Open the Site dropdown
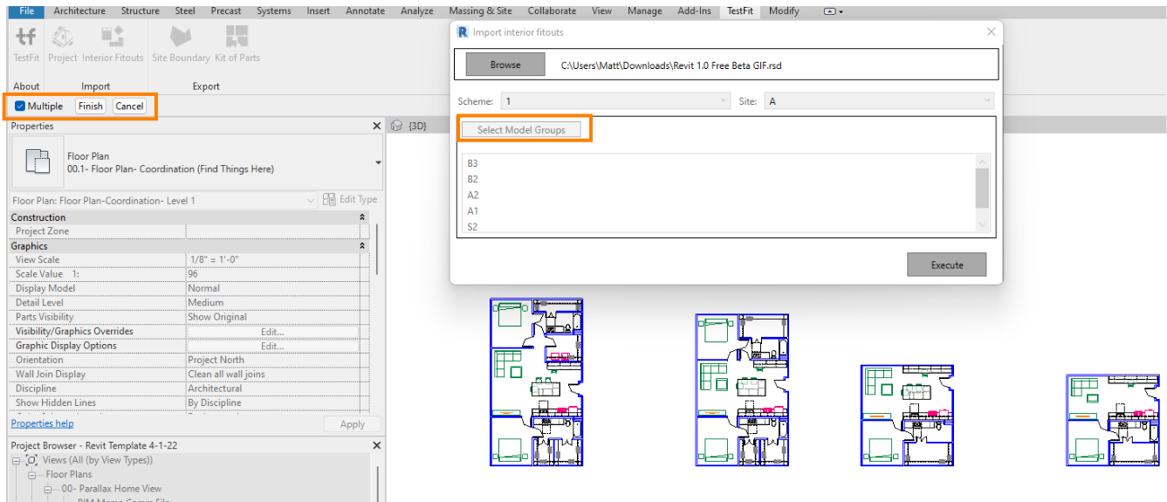Screen dimensions: 1167x502 (880, 101)
